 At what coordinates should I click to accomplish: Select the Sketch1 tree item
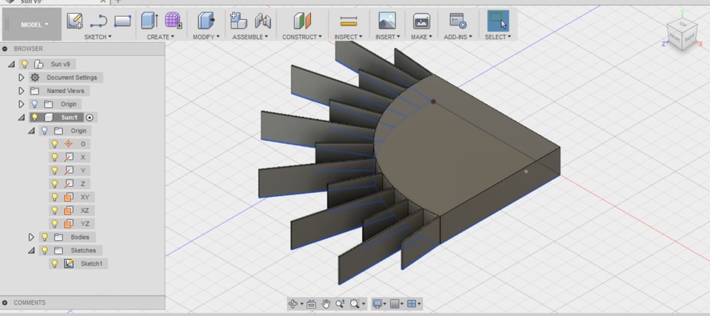pos(92,264)
